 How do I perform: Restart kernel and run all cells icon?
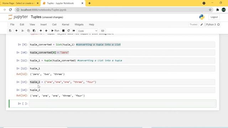74,31
